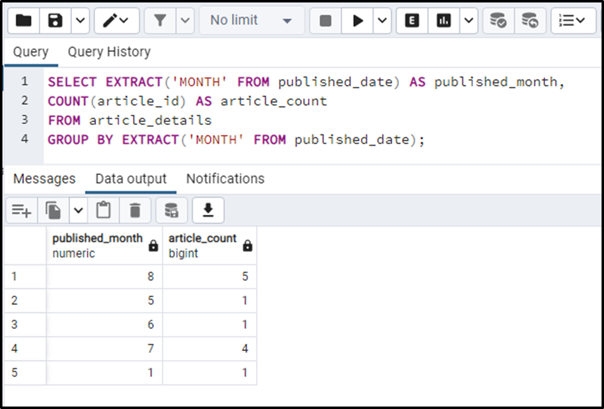The width and height of the screenshot is (604, 409).
Task: Copy the selected rows
Action: pyautogui.click(x=52, y=209)
